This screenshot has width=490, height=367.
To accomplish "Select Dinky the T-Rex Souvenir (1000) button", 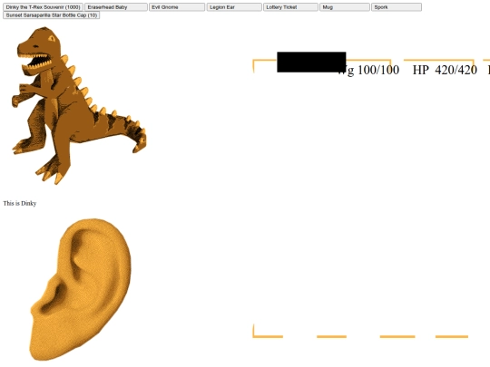I will coord(44,7).
